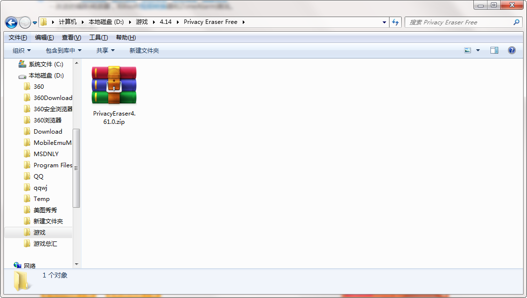Click the 新建文件夹 button
Screen dimensions: 527x298
144,50
